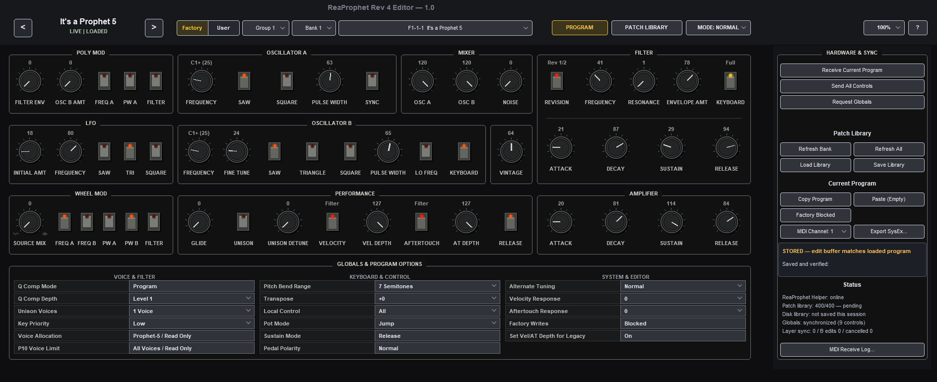Toggle Poly Mod Filter switch

(156, 81)
